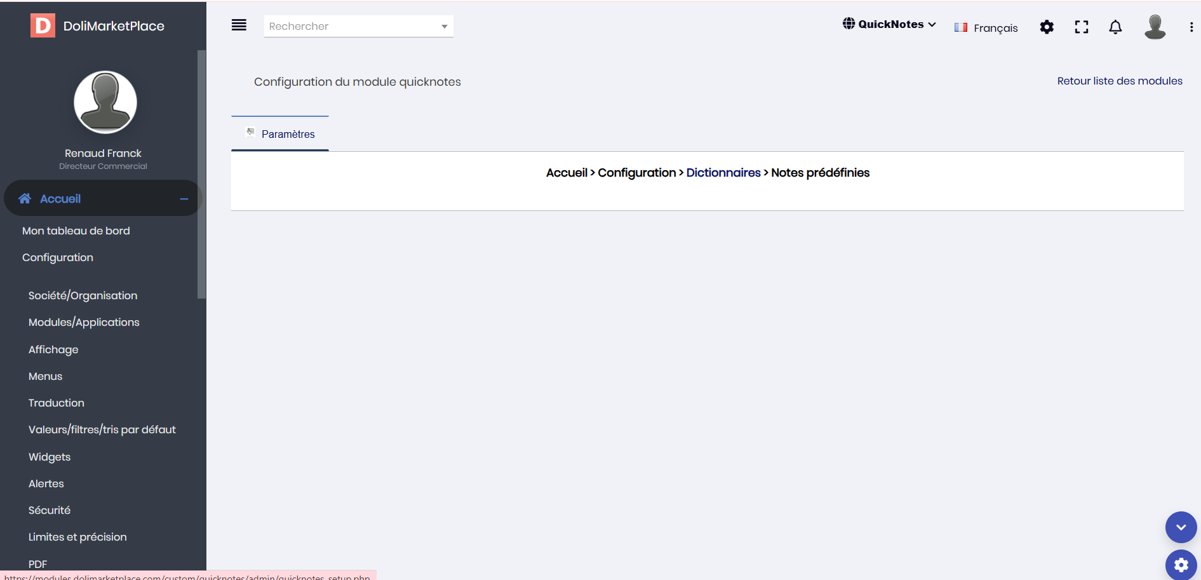Screen dimensions: 1201x580
Task: Open Sécurité in sidebar
Action: pyautogui.click(x=50, y=510)
